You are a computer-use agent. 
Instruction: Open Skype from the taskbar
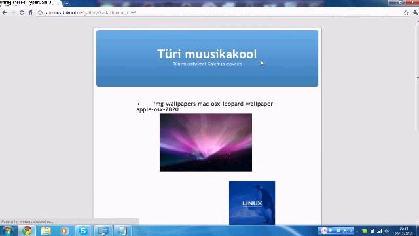[83, 231]
